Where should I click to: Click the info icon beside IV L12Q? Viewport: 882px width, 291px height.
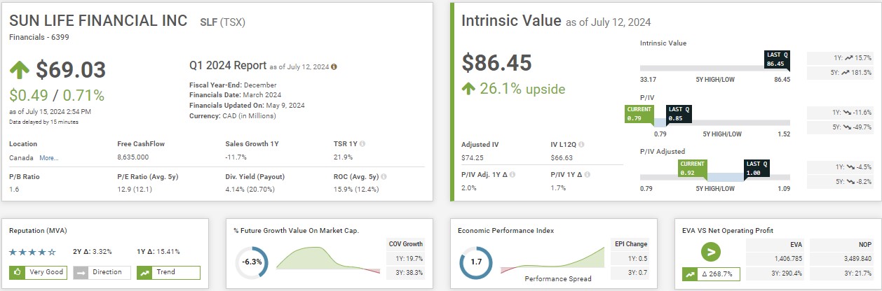point(583,144)
